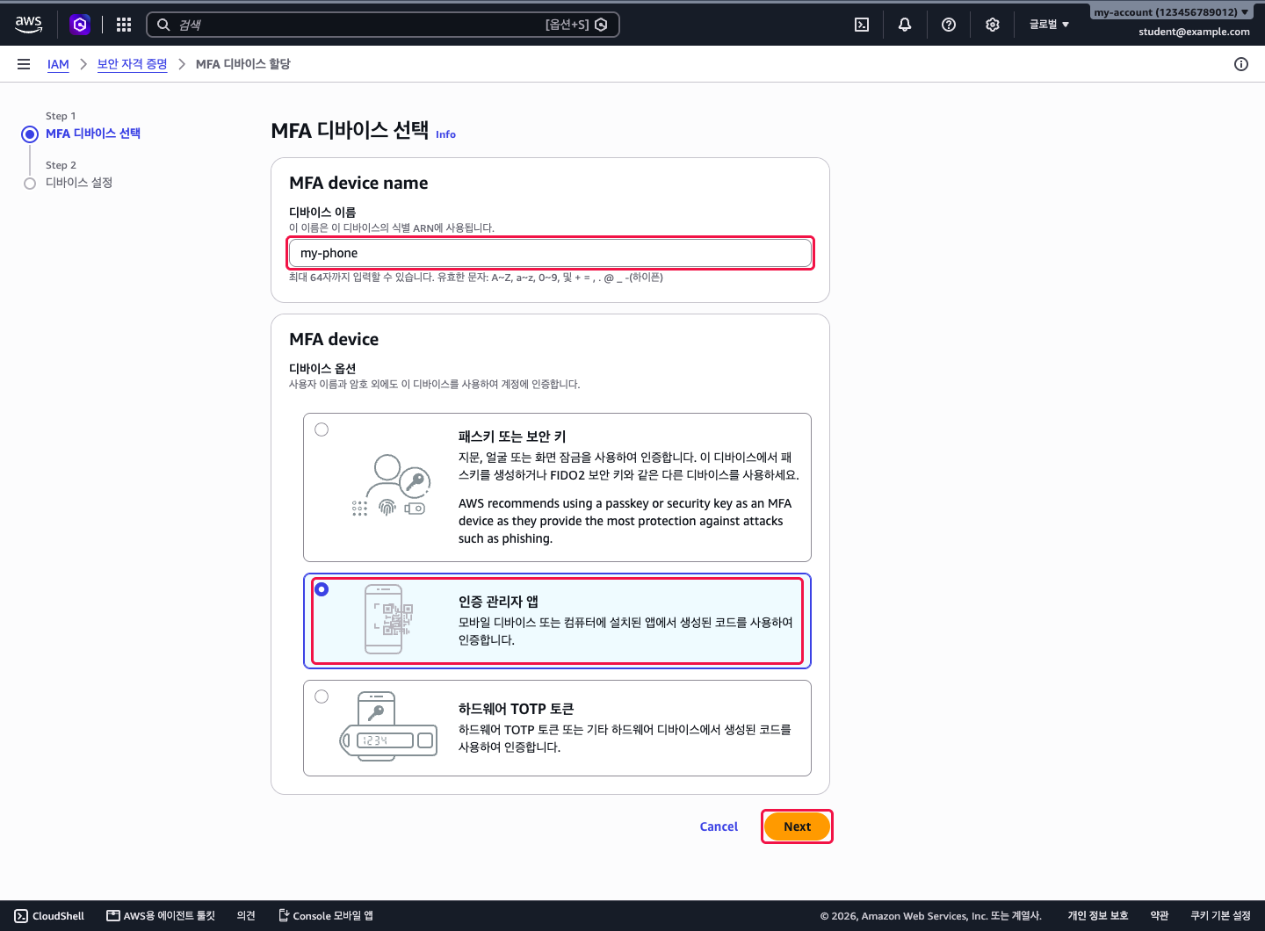
Task: Click the 디바이스 이름 input field
Action: (550, 253)
